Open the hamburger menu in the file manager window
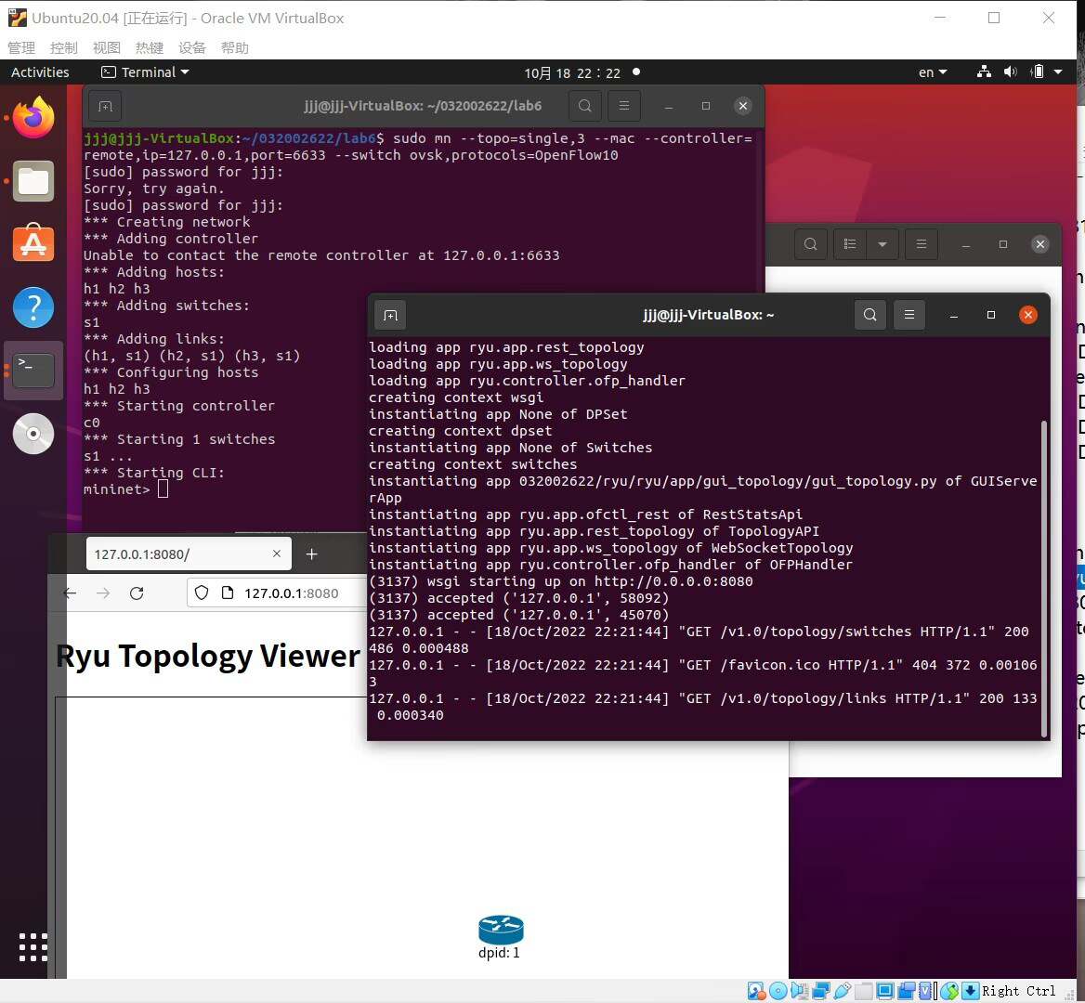Screen dimensions: 1085x1003 (x=921, y=244)
